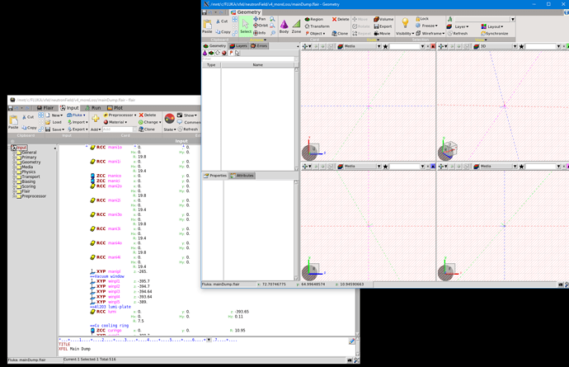This screenshot has width=569, height=367.
Task: Expand the Scoring folder in Input tree
Action: tap(15, 186)
